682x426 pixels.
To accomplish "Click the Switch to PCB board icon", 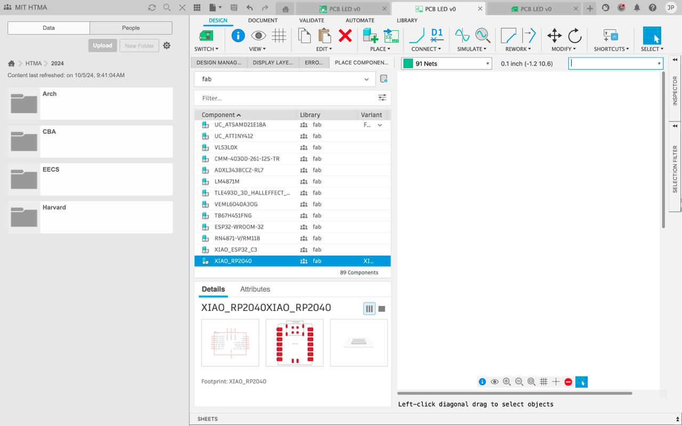I will (x=206, y=36).
